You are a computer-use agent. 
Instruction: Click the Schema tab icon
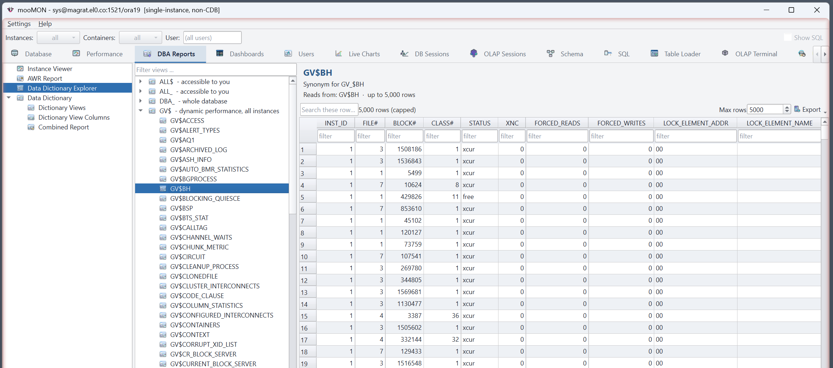click(x=550, y=54)
